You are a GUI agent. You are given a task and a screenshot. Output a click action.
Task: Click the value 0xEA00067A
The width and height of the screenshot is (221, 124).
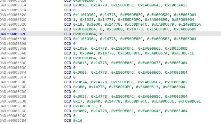(x=156, y=53)
